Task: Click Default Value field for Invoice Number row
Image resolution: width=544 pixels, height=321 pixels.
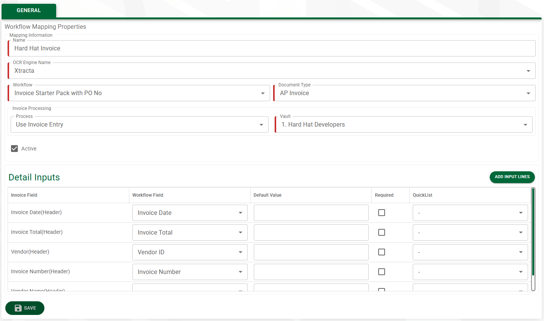Action: pos(311,272)
